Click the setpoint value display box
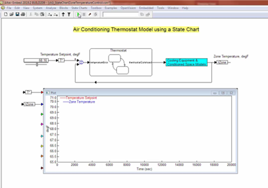This screenshot has height=188, width=268. 36,61
